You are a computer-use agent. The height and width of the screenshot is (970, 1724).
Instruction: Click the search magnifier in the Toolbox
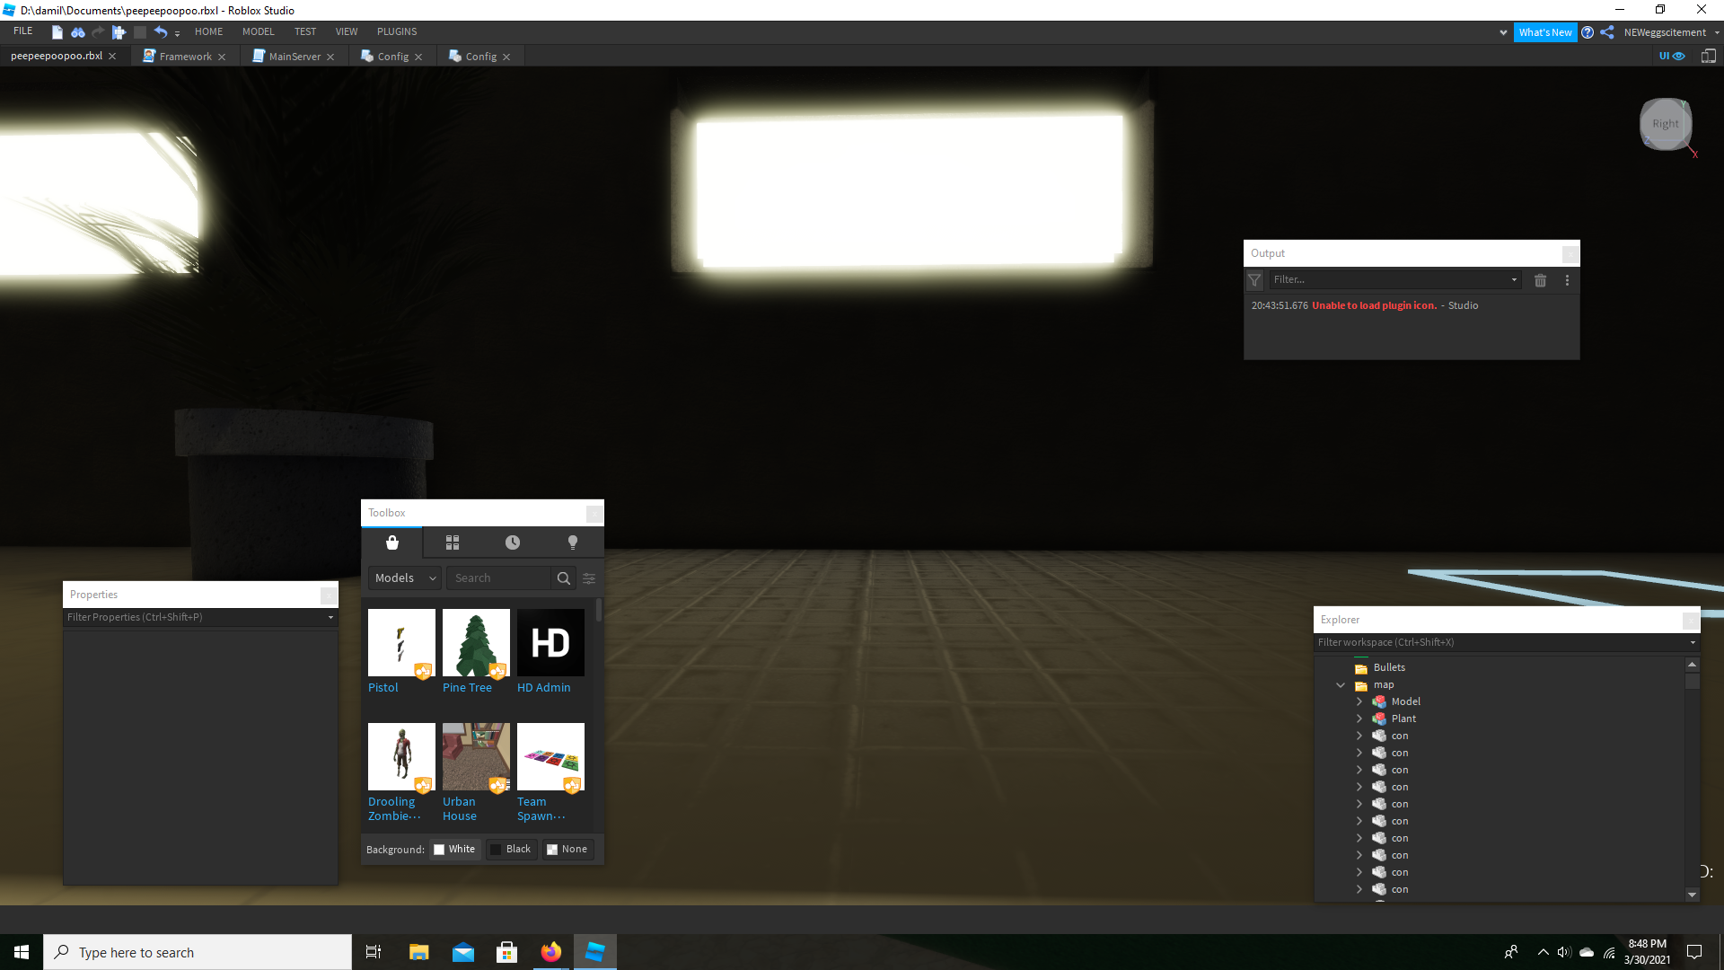tap(563, 578)
